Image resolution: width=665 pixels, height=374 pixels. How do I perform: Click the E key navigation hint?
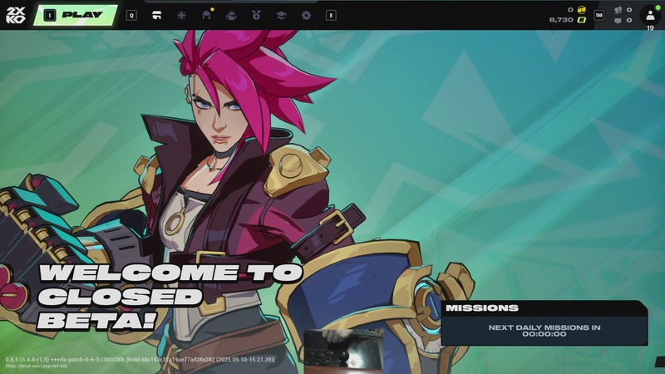pos(331,15)
